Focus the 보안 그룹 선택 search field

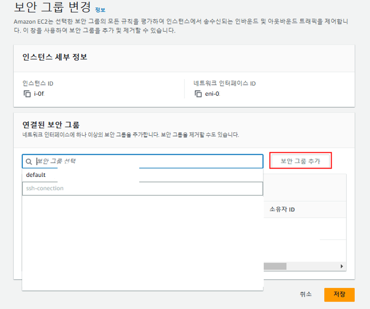coord(143,161)
